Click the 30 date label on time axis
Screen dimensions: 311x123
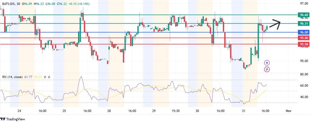[197, 111]
